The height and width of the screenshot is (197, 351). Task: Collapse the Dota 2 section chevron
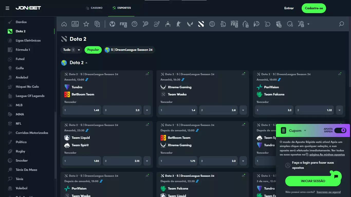[x=86, y=63]
